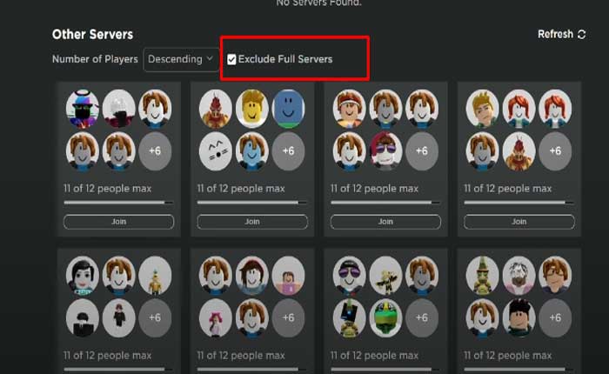Show +6 more in spiky blond avatar server
609x374 pixels.
(x=555, y=151)
